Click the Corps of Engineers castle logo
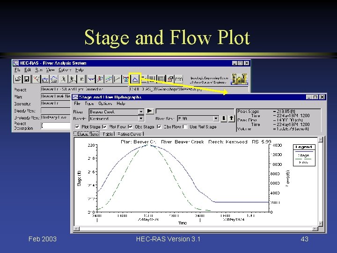 coord(239,79)
